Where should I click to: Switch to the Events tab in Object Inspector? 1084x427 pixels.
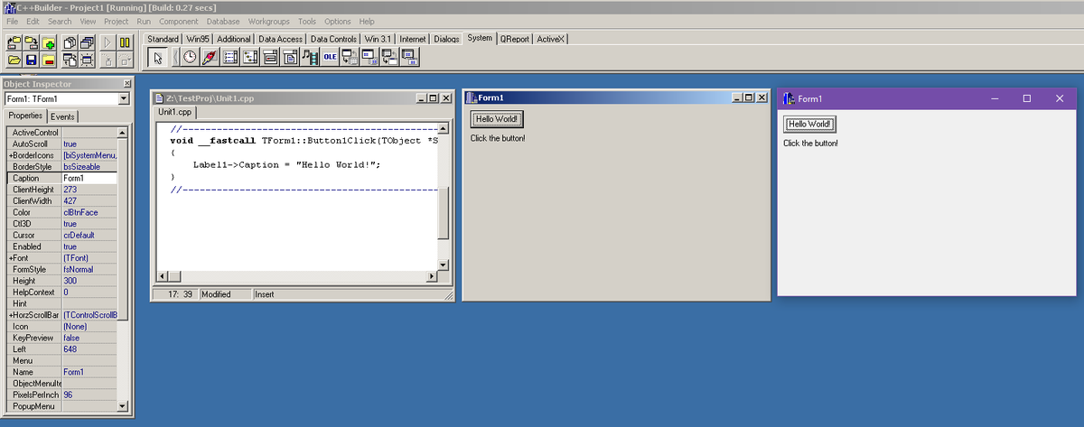[x=62, y=116]
